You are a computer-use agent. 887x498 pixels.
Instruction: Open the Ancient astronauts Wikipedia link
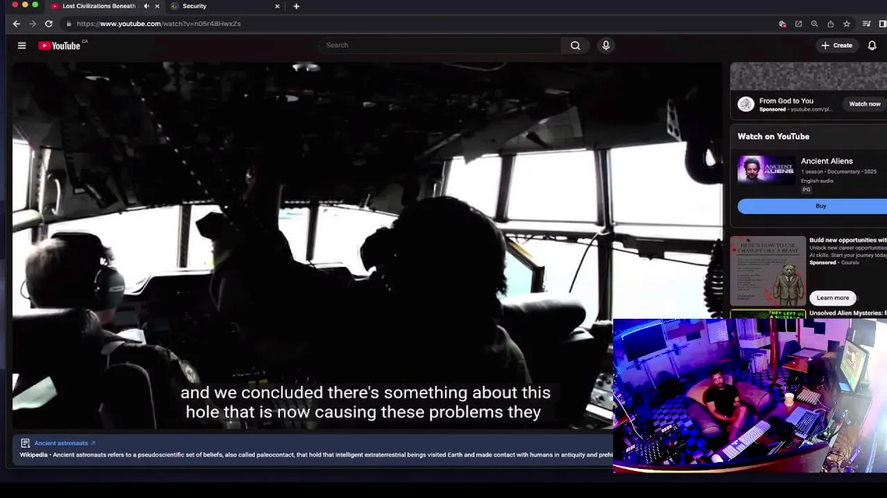click(64, 443)
